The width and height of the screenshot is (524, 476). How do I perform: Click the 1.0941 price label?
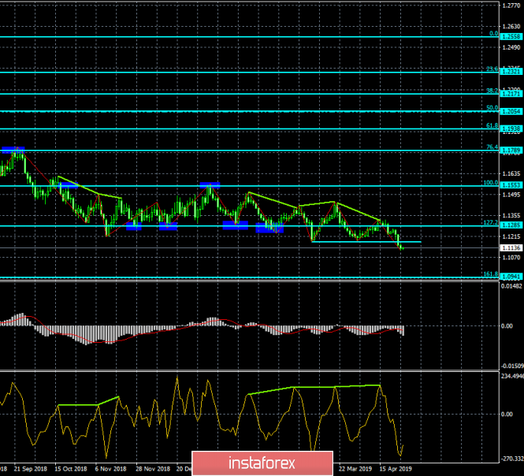(511, 277)
